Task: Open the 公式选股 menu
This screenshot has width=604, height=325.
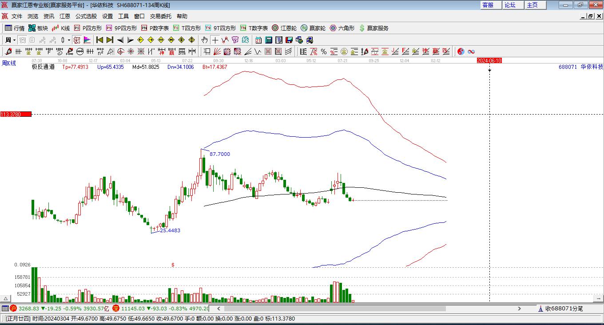Action: click(86, 16)
